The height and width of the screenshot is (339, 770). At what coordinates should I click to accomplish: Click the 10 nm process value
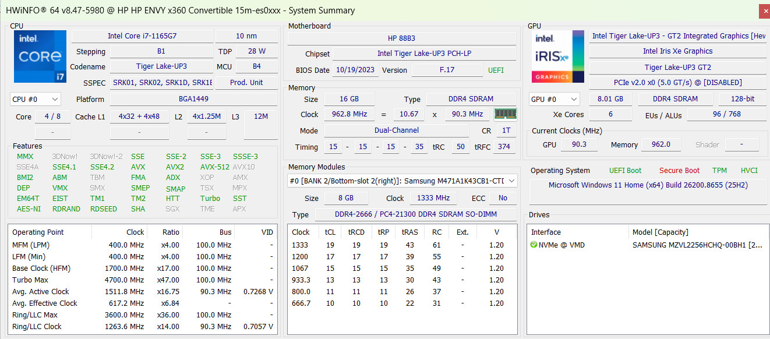click(x=246, y=36)
